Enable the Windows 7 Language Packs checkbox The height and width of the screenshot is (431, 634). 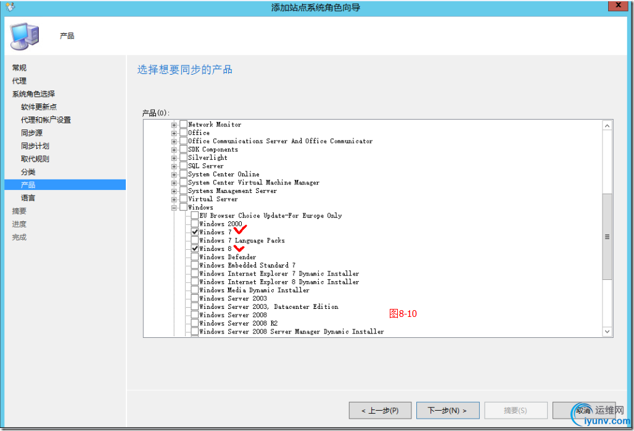click(195, 240)
